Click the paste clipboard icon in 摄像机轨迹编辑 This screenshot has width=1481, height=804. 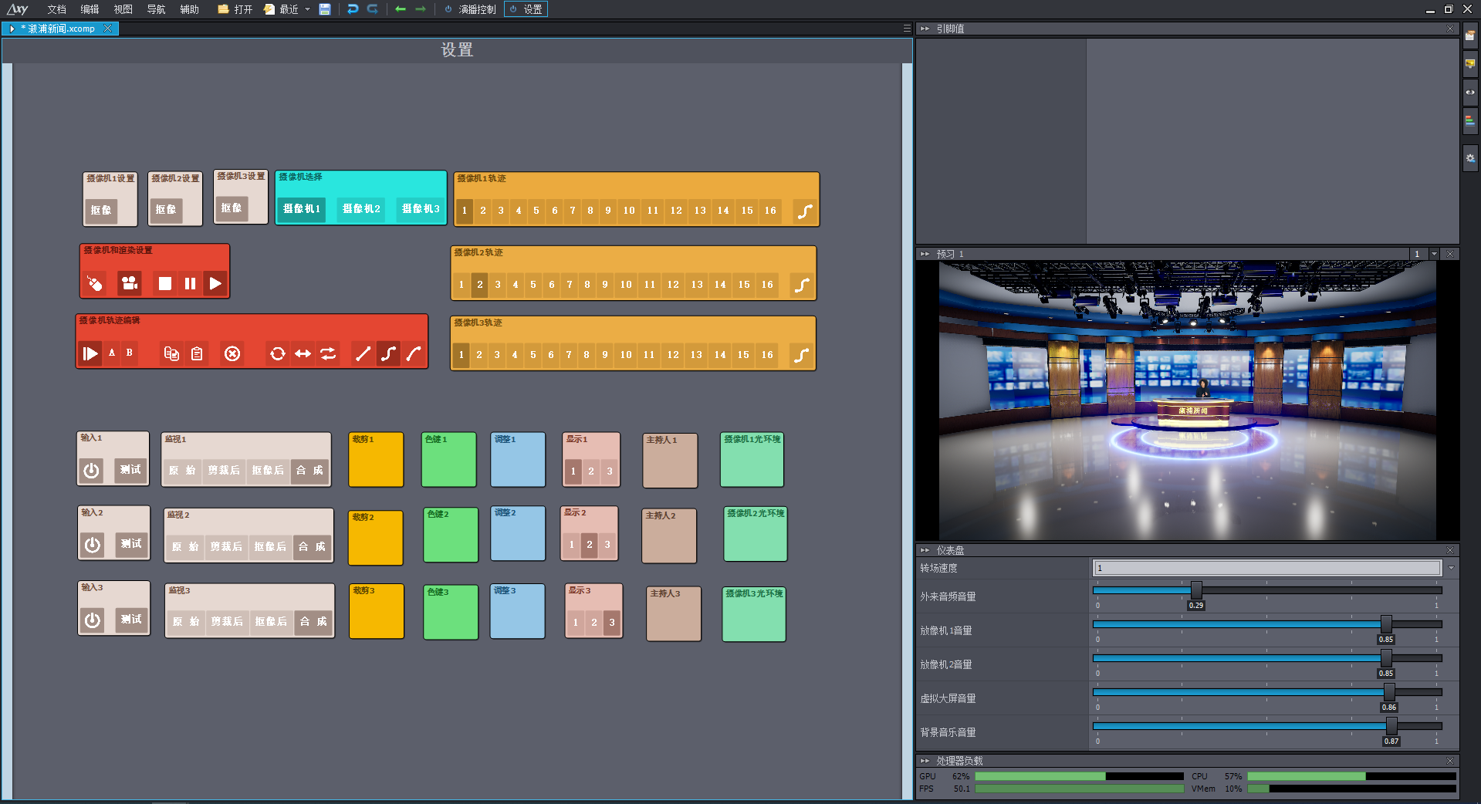point(197,353)
